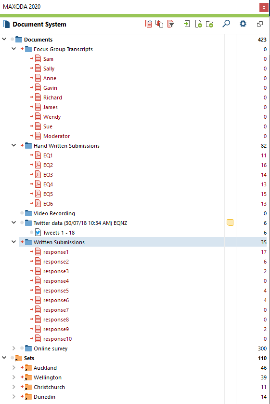Select the EQ5 document
This screenshot has height=404, width=270.
[x=48, y=194]
